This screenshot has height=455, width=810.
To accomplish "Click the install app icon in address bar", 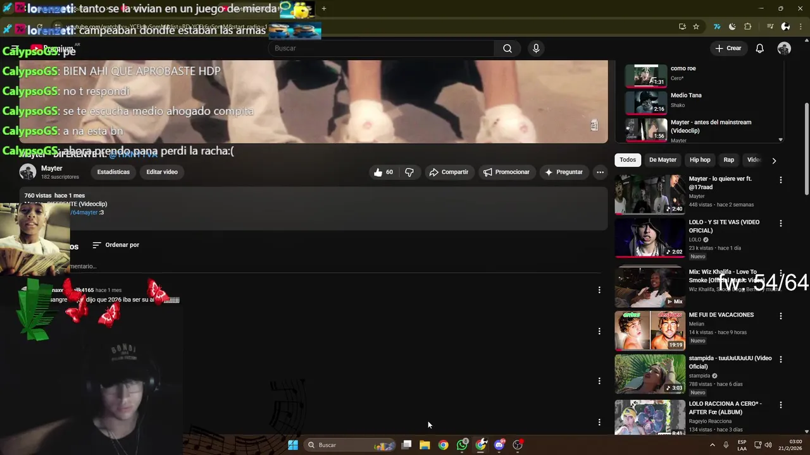I will [682, 27].
